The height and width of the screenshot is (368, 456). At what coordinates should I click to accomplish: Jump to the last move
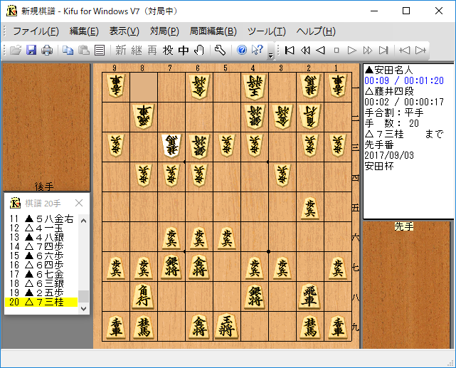383,50
